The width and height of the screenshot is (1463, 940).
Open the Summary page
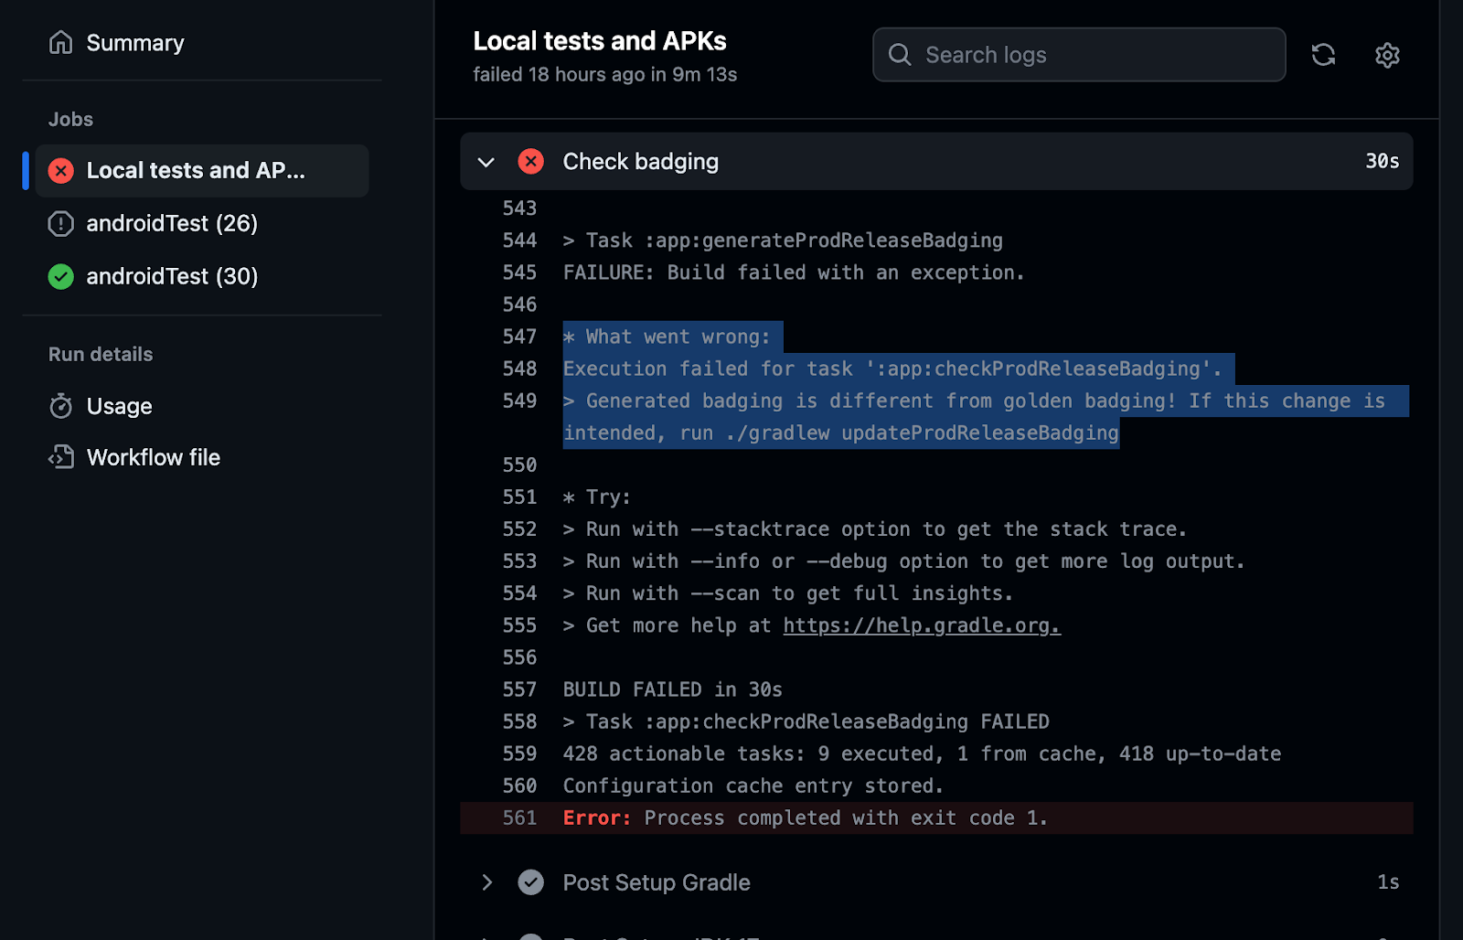pyautogui.click(x=134, y=43)
